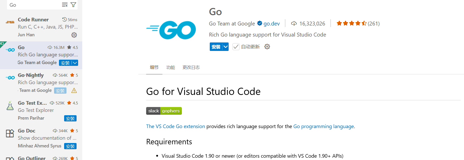Viewport: 464px width, 160px height.
Task: Select the Code Runner extension title
Action: [33, 20]
